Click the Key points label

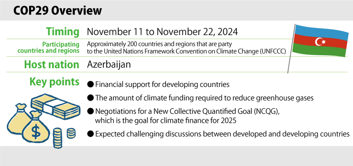tap(55, 82)
